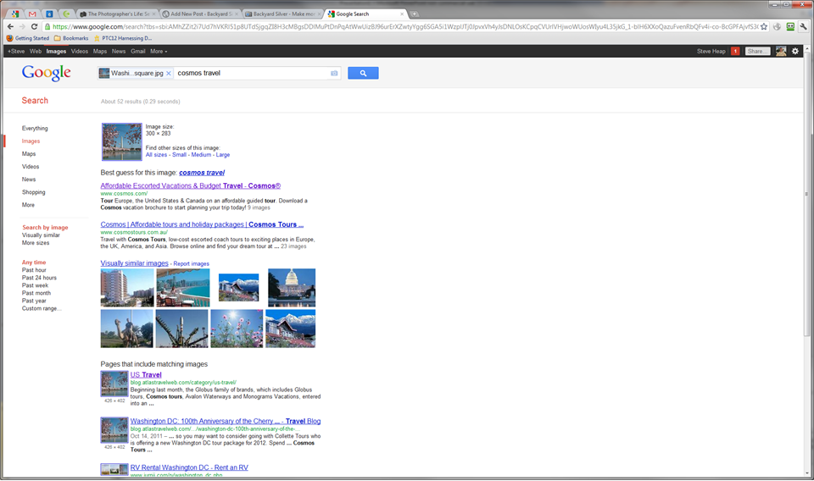814x481 pixels.
Task: Switch to Backyard Silver tab
Action: click(283, 14)
